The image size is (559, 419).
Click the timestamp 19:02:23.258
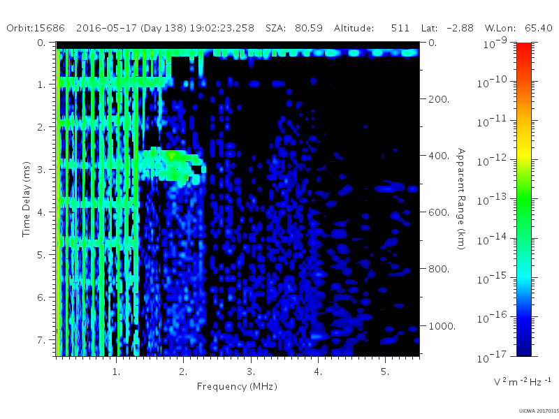click(x=222, y=28)
